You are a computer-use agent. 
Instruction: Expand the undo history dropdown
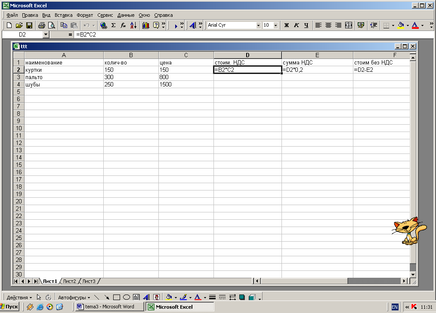94,25
